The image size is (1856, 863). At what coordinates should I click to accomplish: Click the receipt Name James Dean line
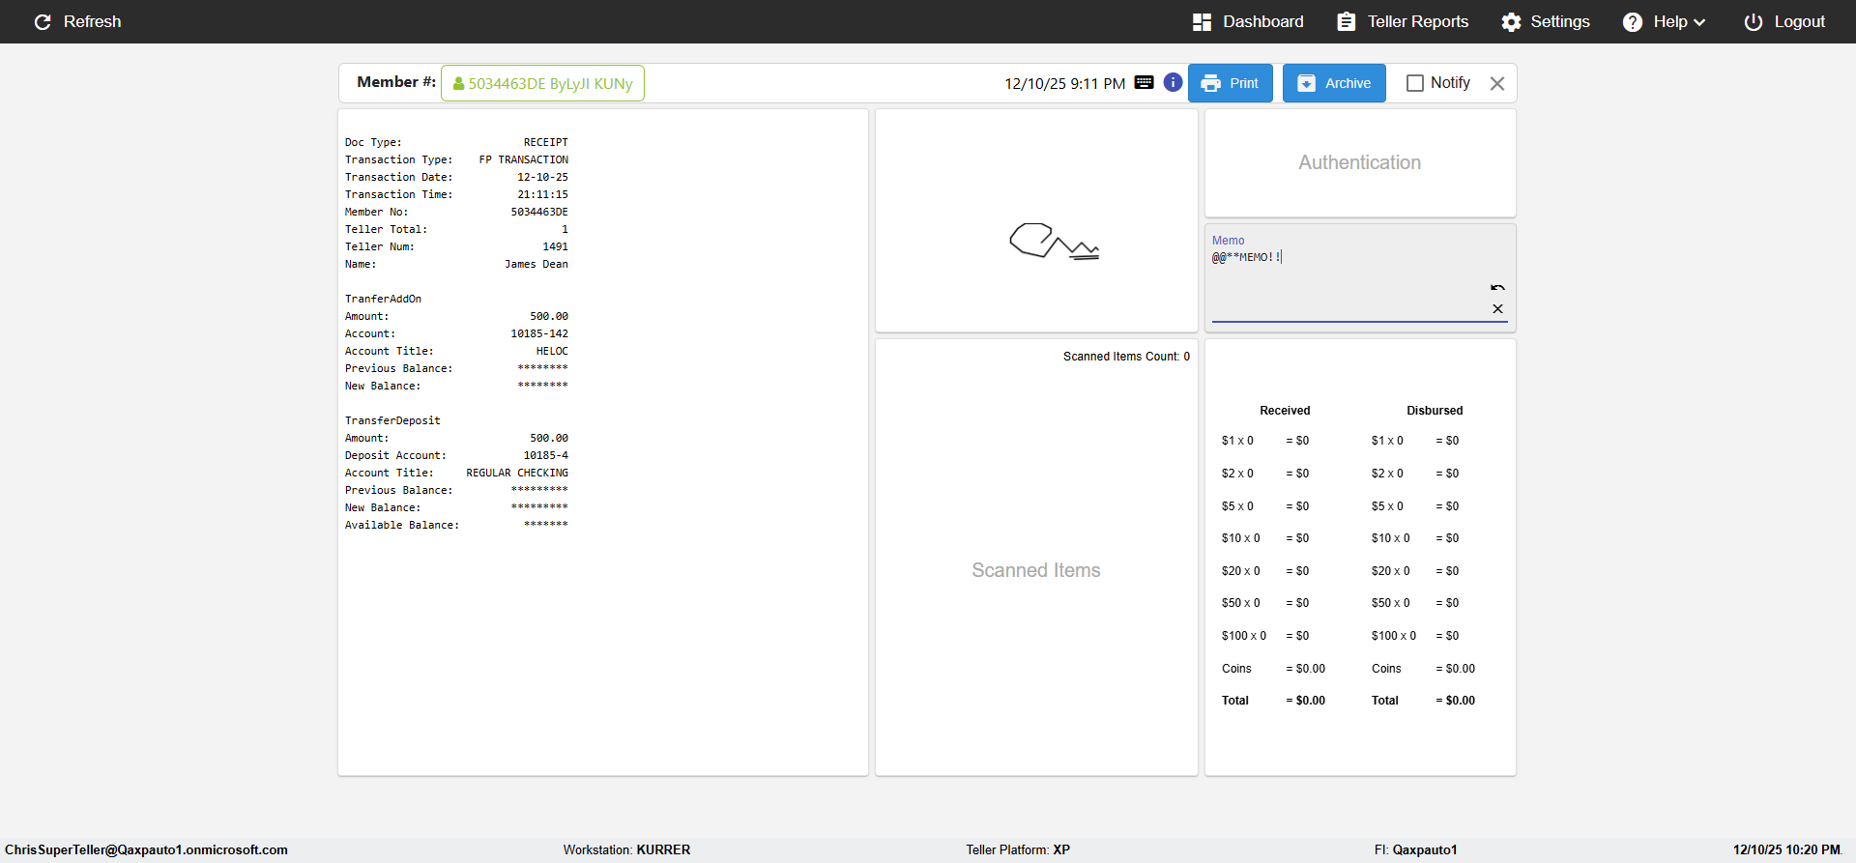coord(456,264)
